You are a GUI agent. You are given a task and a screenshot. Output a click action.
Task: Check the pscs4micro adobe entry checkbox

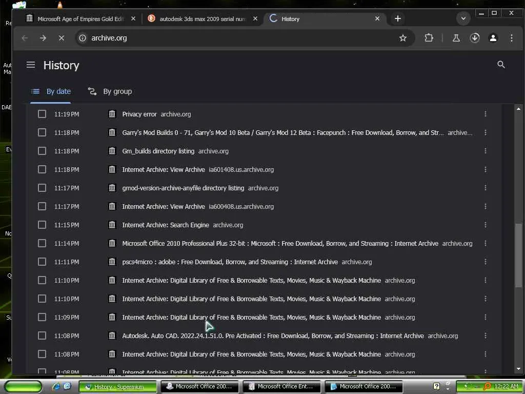click(x=42, y=262)
